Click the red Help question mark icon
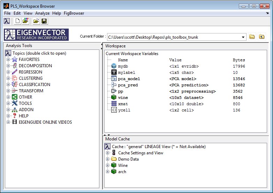Screen dimensions: 273x193 click(x=15, y=116)
